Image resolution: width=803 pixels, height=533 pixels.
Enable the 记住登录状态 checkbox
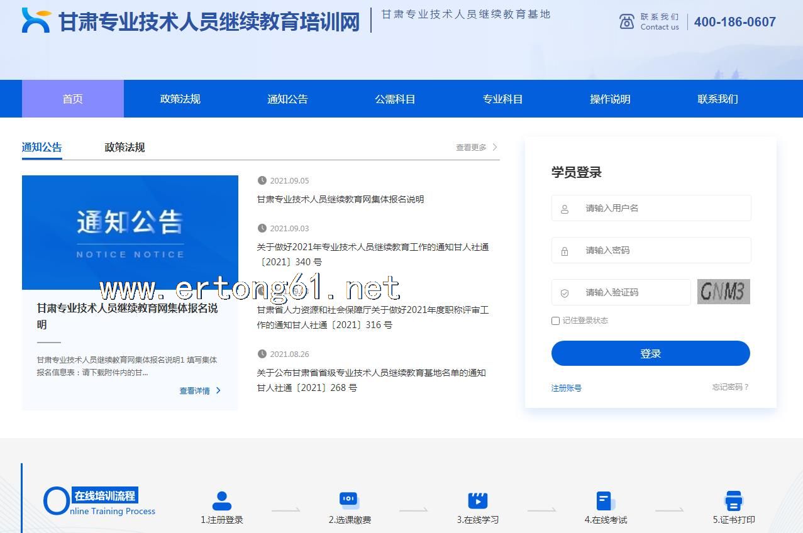click(555, 321)
